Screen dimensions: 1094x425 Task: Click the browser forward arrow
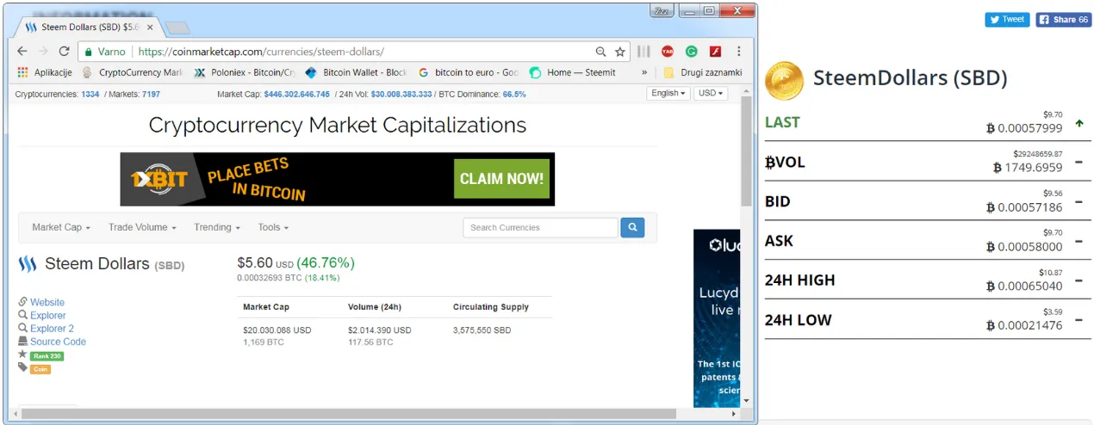[43, 52]
